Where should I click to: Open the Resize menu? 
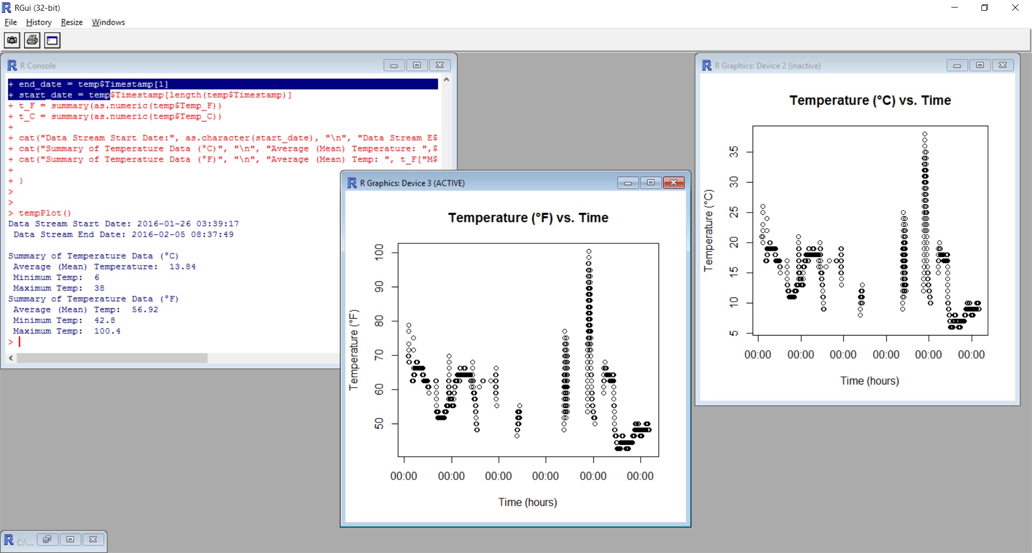[71, 22]
